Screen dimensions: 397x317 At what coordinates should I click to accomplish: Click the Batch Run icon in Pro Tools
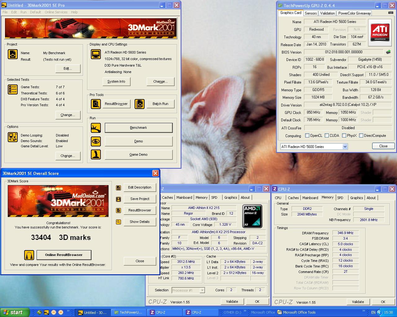tap(140, 104)
